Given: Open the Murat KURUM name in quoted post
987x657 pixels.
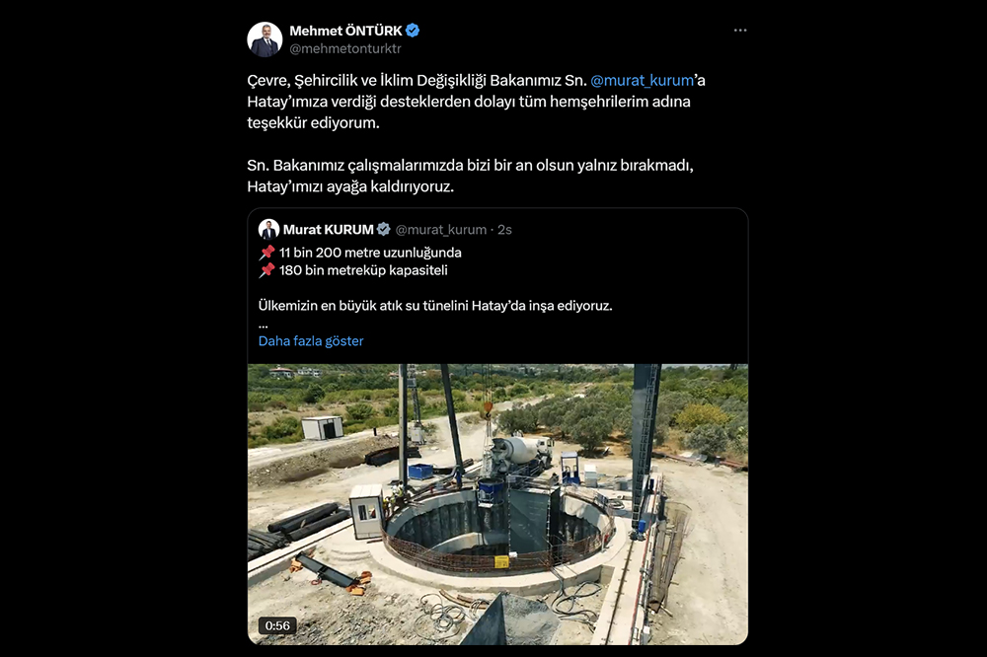Looking at the screenshot, I should [x=328, y=230].
